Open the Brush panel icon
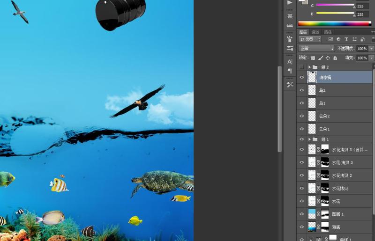Screen dimensions: 375x241 pos(290,48)
